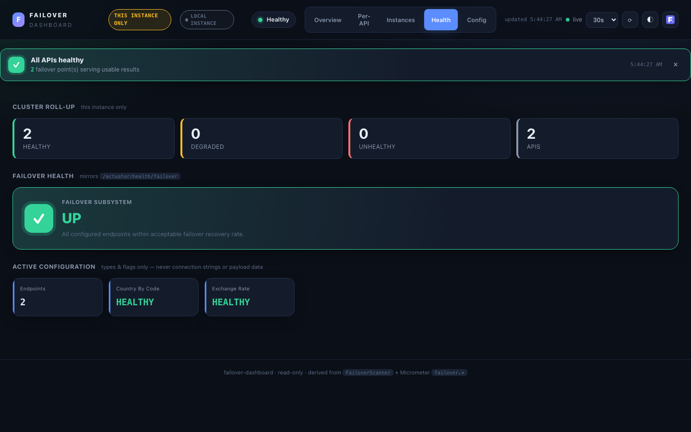Toggle the dark/light theme icon

(x=650, y=20)
